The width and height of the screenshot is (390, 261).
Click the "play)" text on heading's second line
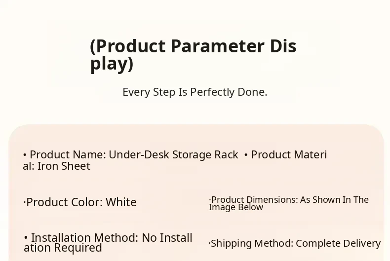point(112,64)
